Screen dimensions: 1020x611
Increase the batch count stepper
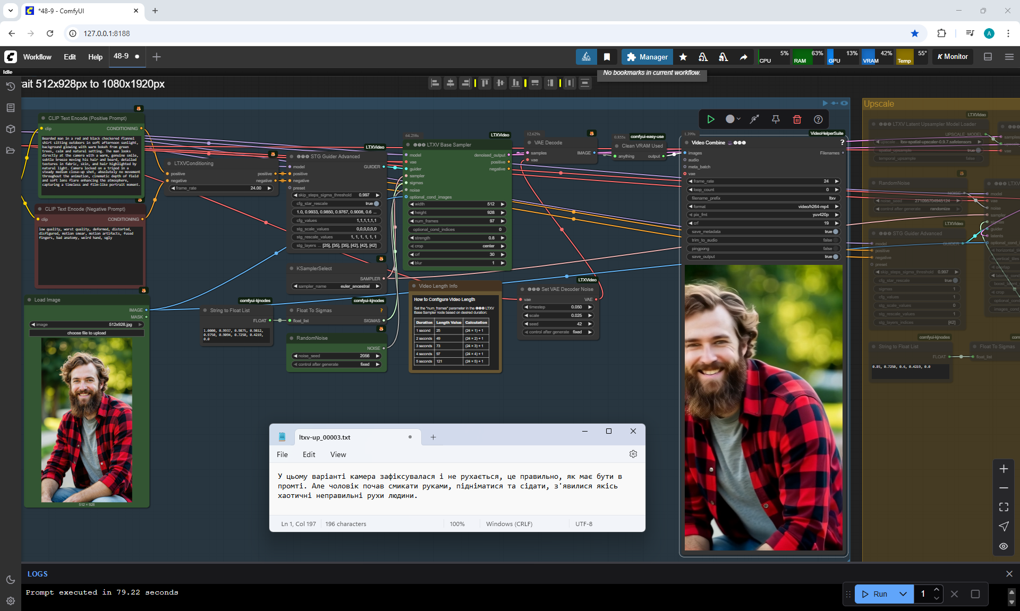[937, 590]
